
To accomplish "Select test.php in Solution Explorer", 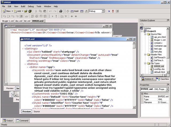I will 158,52.
